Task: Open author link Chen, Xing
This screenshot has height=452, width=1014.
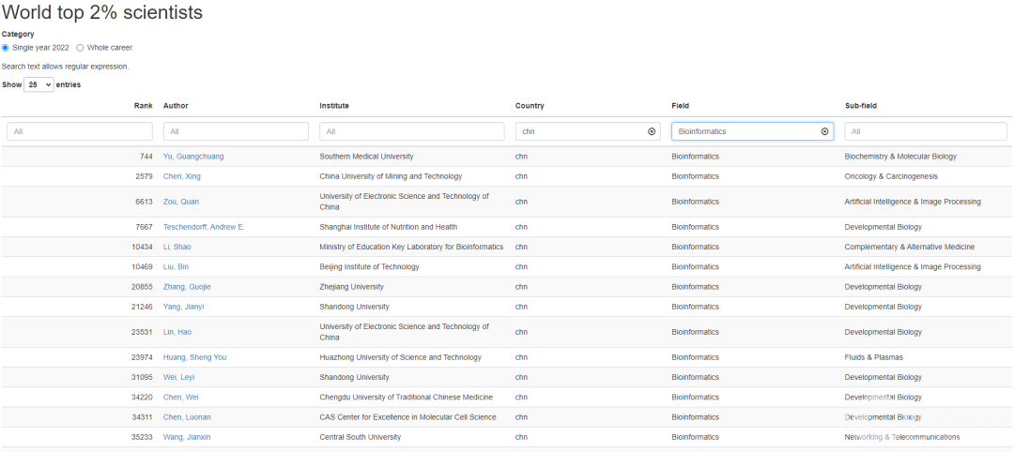Action: [181, 176]
